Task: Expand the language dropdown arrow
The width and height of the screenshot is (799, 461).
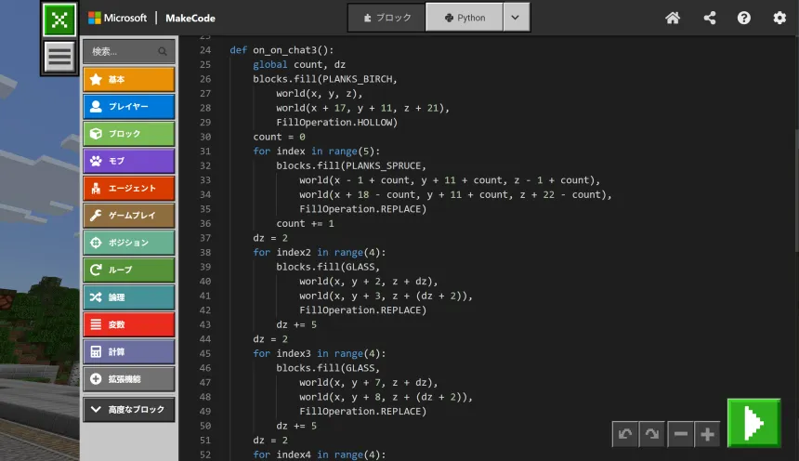Action: 516,18
